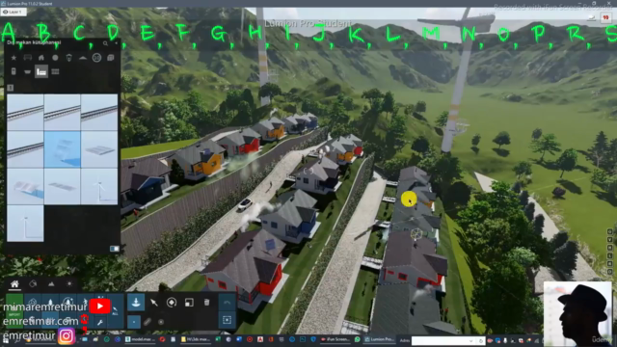
Task: Select the street lamp category icon
Action: (68, 58)
